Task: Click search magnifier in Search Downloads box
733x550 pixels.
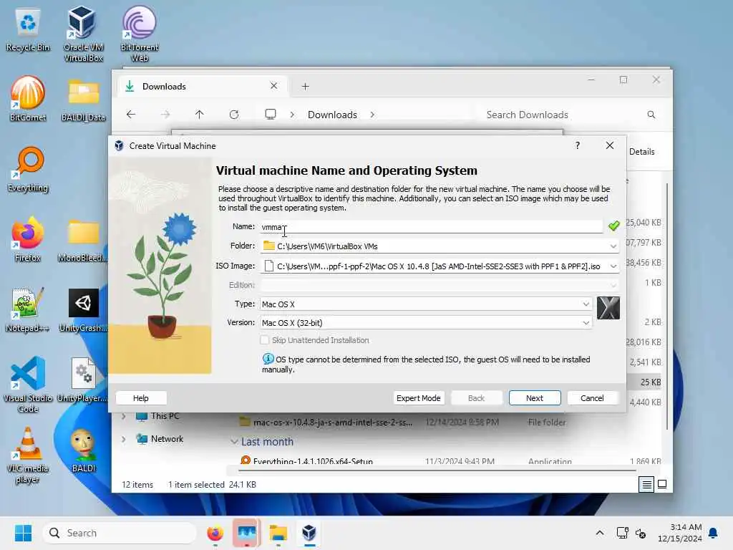Action: coord(651,115)
